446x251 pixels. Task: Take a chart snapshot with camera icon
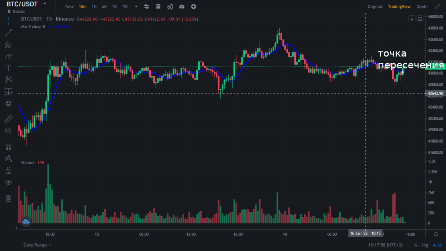[182, 7]
